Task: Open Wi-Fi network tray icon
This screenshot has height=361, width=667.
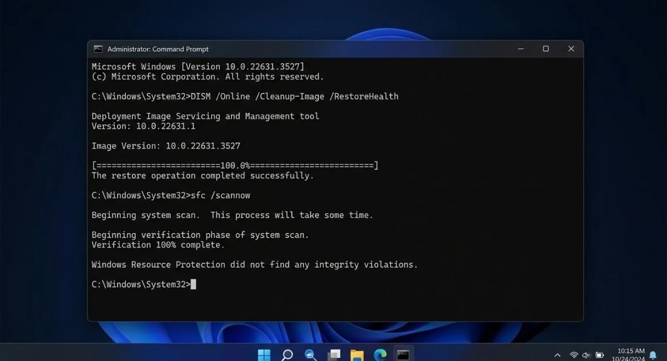Action: pyautogui.click(x=574, y=355)
